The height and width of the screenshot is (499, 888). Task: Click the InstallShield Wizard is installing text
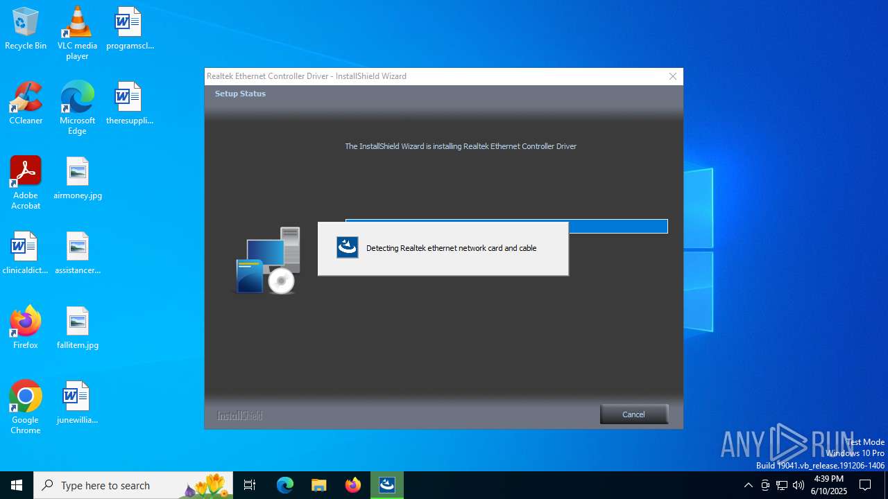(461, 146)
